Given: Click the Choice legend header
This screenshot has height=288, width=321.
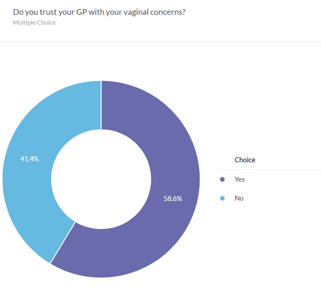Looking at the screenshot, I should click(245, 160).
